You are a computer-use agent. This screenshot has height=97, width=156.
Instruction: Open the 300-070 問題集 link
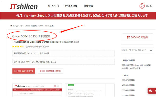[x=128, y=80]
